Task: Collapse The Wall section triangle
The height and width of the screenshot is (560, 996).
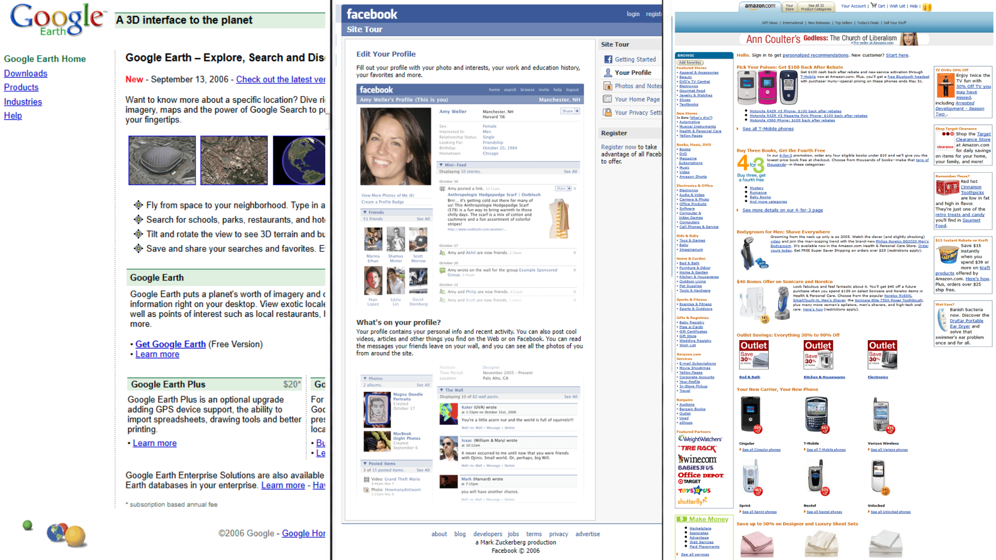Action: (x=441, y=390)
